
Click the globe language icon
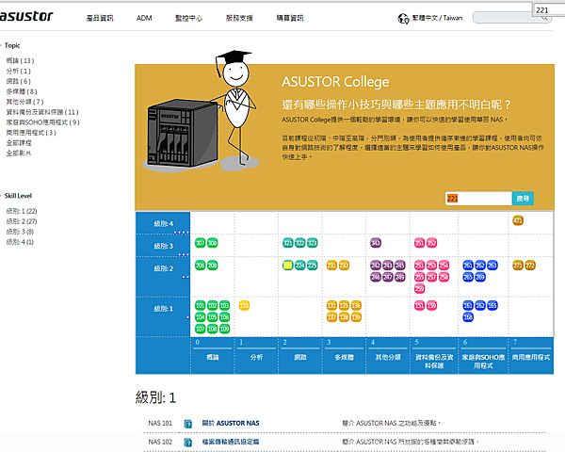pyautogui.click(x=403, y=18)
